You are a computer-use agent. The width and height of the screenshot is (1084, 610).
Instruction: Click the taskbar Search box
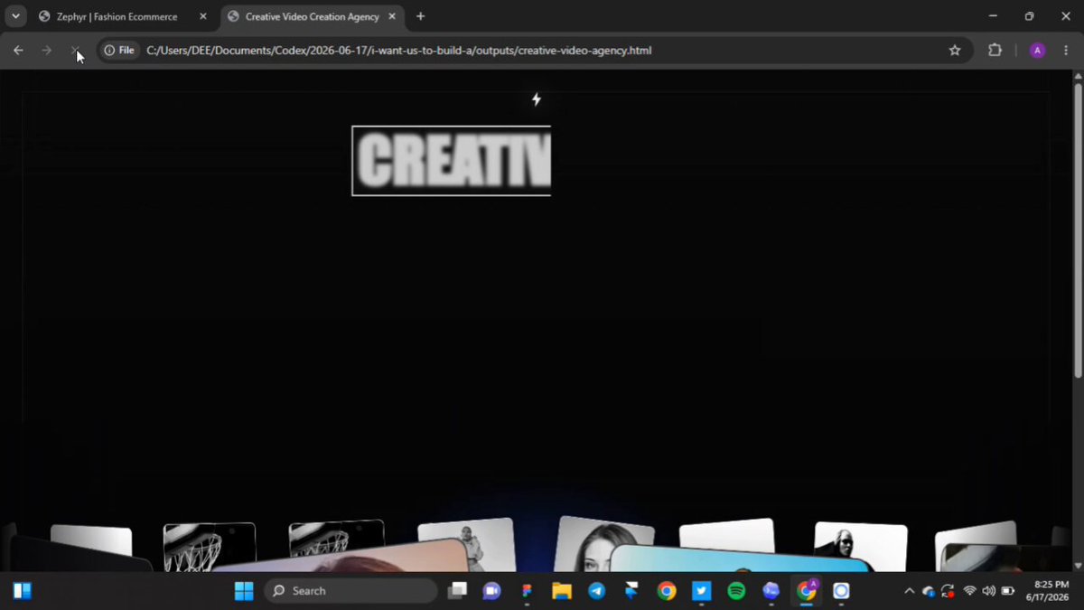click(350, 591)
